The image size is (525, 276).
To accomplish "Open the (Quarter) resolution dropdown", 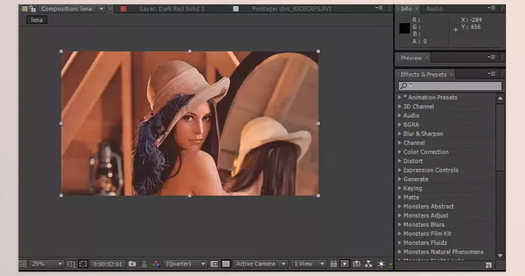I will point(185,264).
